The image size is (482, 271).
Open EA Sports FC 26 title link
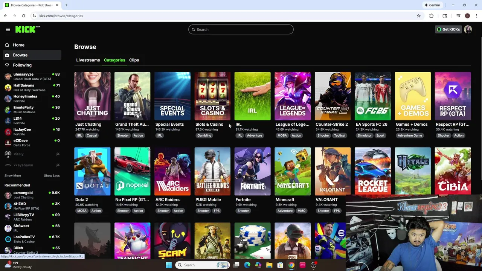371,124
